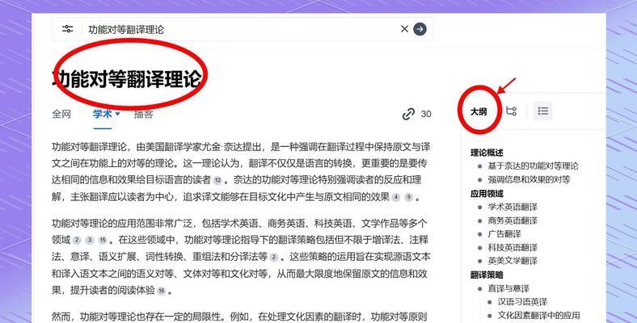Image resolution: width=637 pixels, height=323 pixels.
Task: Switch to the 播客 tab
Action: point(143,114)
